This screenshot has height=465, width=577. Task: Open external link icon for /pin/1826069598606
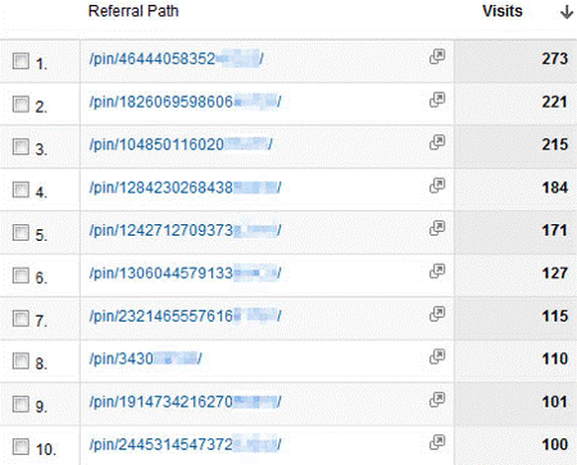tap(437, 100)
